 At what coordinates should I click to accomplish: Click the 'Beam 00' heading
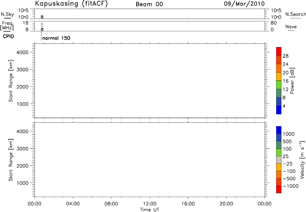(x=149, y=4)
